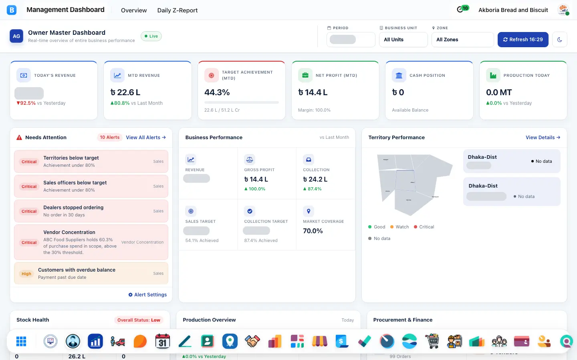Click the Refresh 16:29 button
This screenshot has width=577, height=360.
523,40
